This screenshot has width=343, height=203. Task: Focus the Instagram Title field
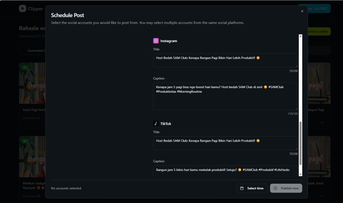pos(225,60)
